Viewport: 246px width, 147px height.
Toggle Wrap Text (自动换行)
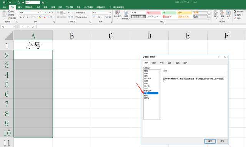[x=80, y=13]
